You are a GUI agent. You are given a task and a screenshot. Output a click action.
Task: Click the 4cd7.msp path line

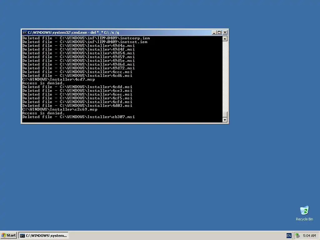pyautogui.click(x=58, y=79)
